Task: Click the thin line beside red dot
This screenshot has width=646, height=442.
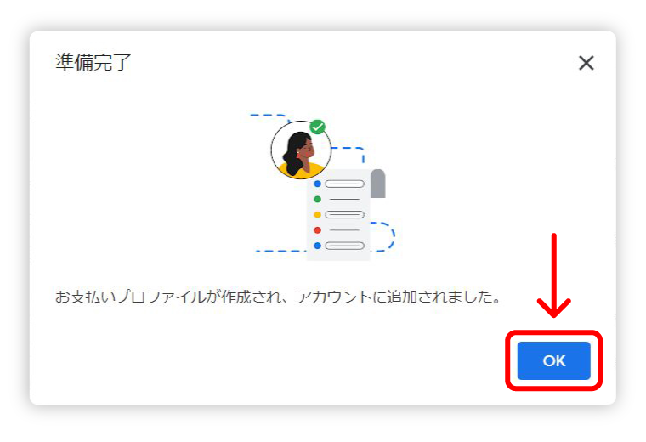Action: click(x=344, y=230)
